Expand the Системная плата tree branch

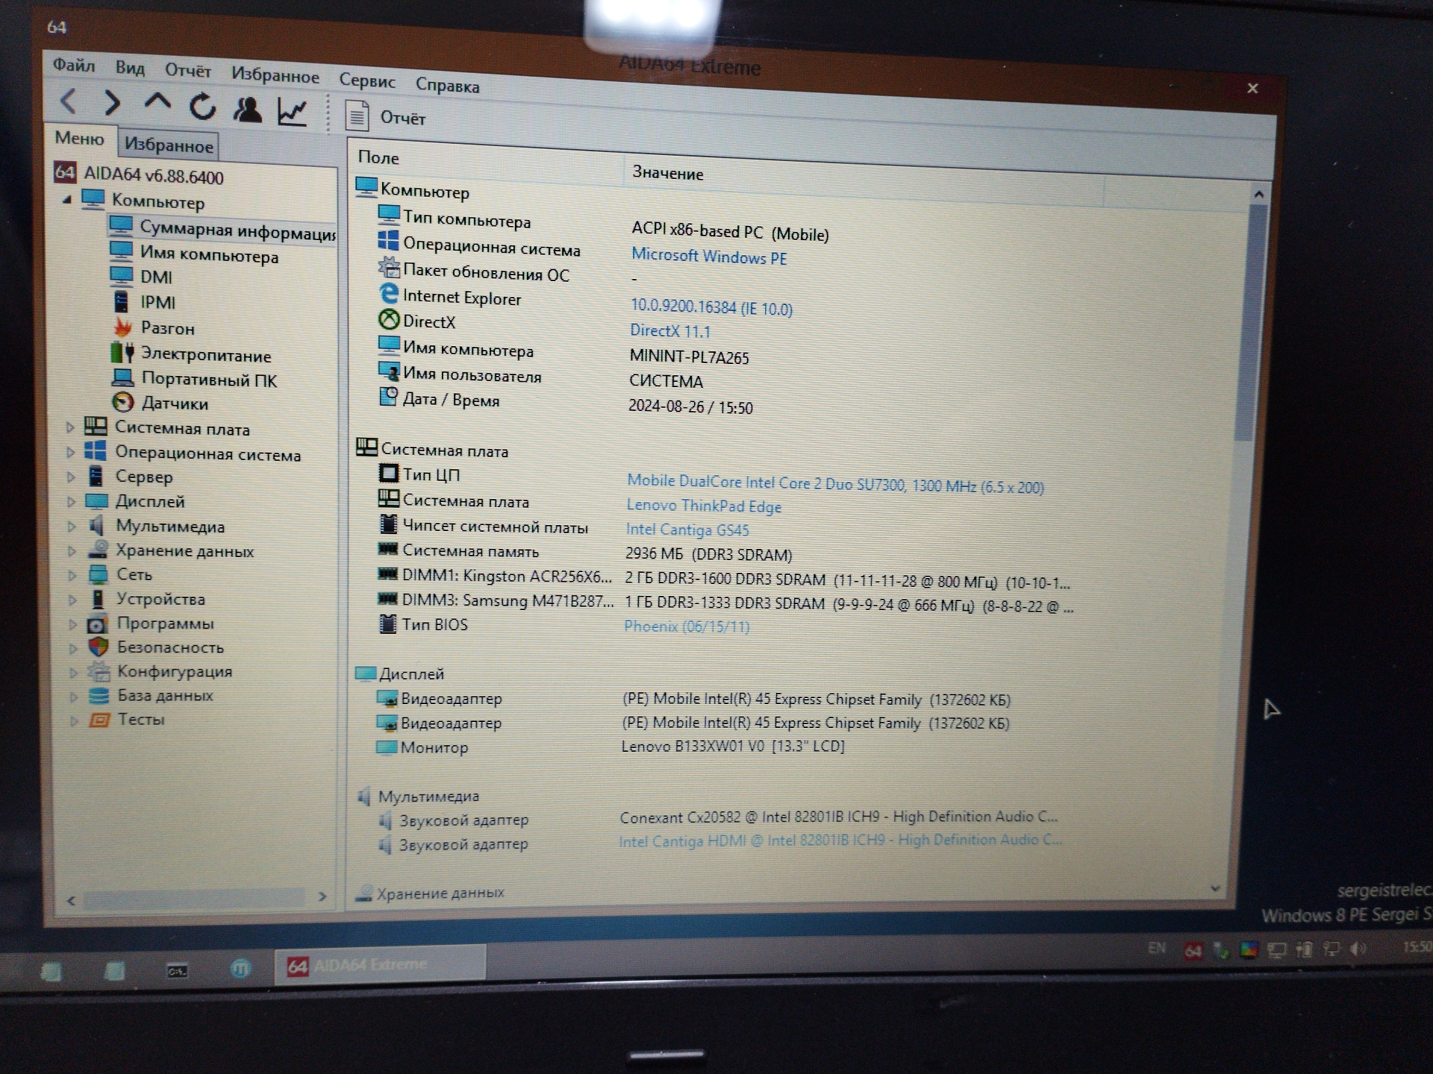tap(70, 427)
